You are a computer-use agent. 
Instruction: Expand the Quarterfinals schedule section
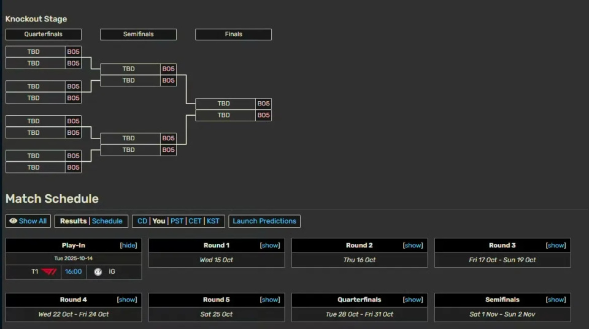(x=413, y=300)
